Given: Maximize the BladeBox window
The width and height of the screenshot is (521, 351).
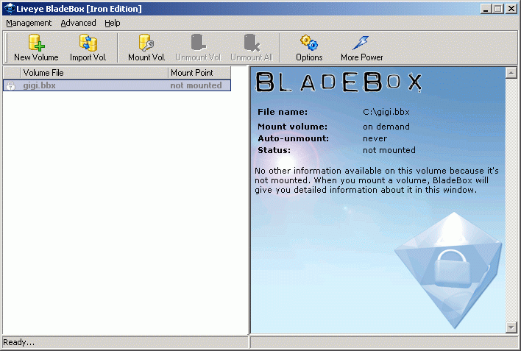Looking at the screenshot, I should click(x=498, y=9).
